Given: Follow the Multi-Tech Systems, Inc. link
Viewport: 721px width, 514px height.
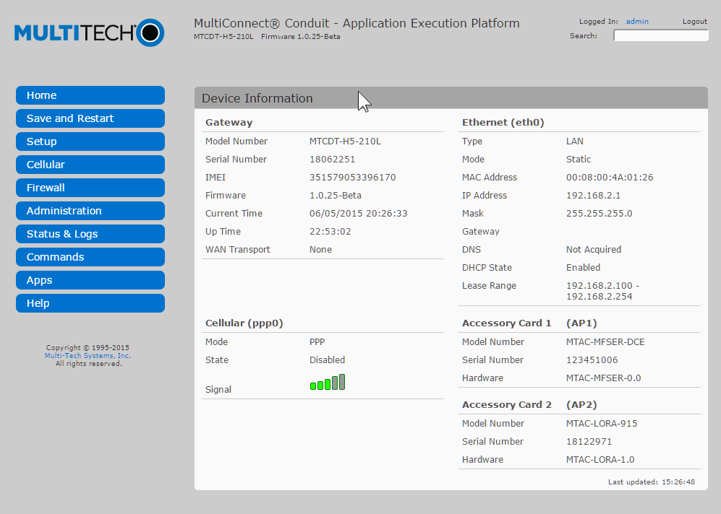Looking at the screenshot, I should point(88,356).
